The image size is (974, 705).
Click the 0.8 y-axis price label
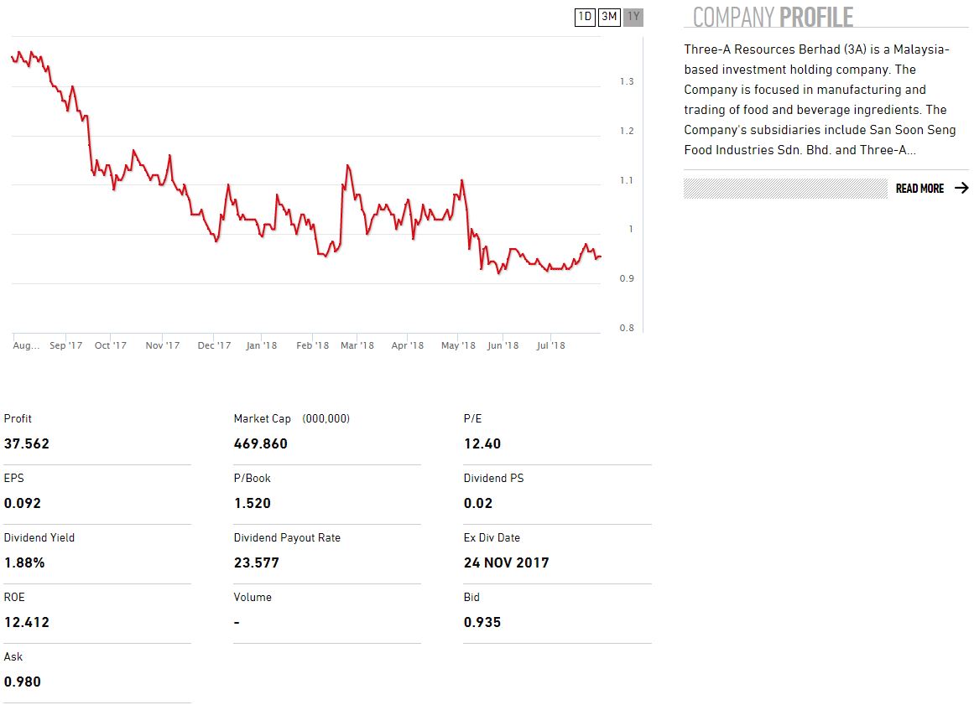pyautogui.click(x=626, y=328)
